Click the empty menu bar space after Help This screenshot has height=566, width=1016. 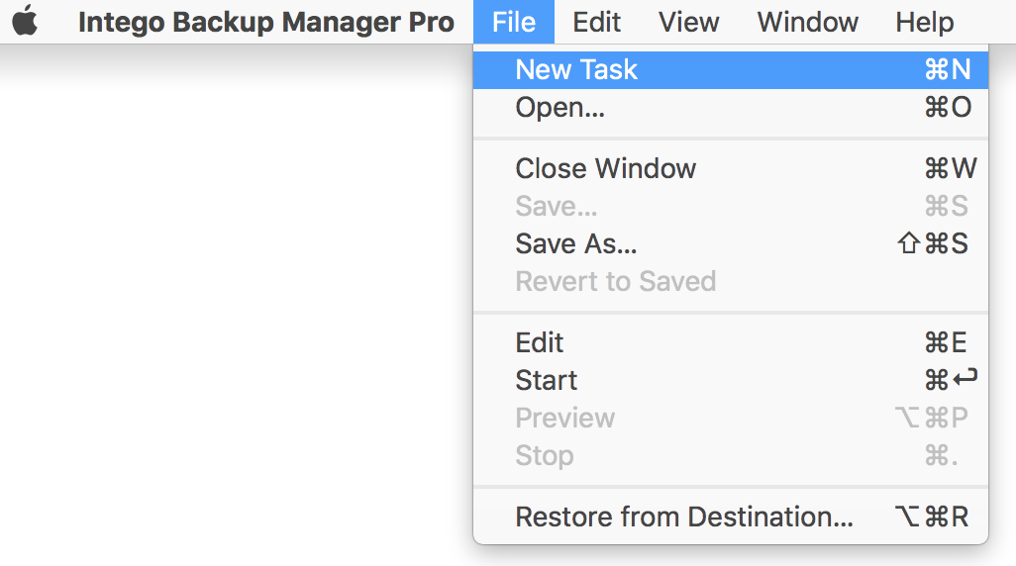tap(985, 22)
